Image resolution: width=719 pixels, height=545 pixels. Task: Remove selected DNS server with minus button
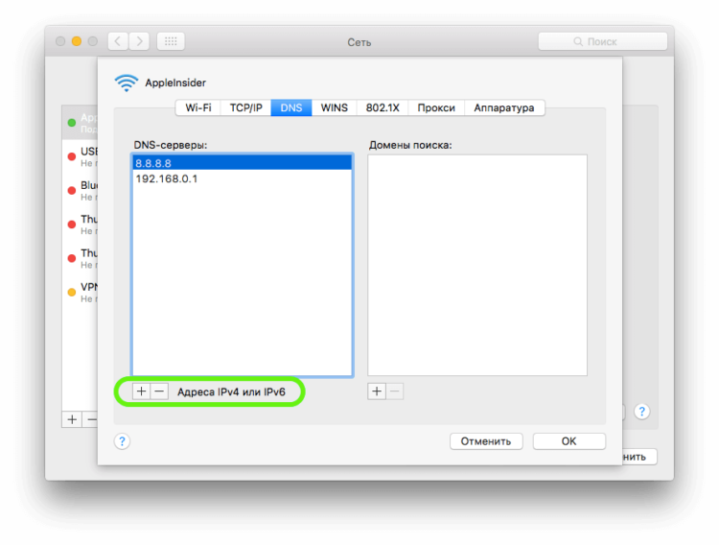tap(159, 391)
